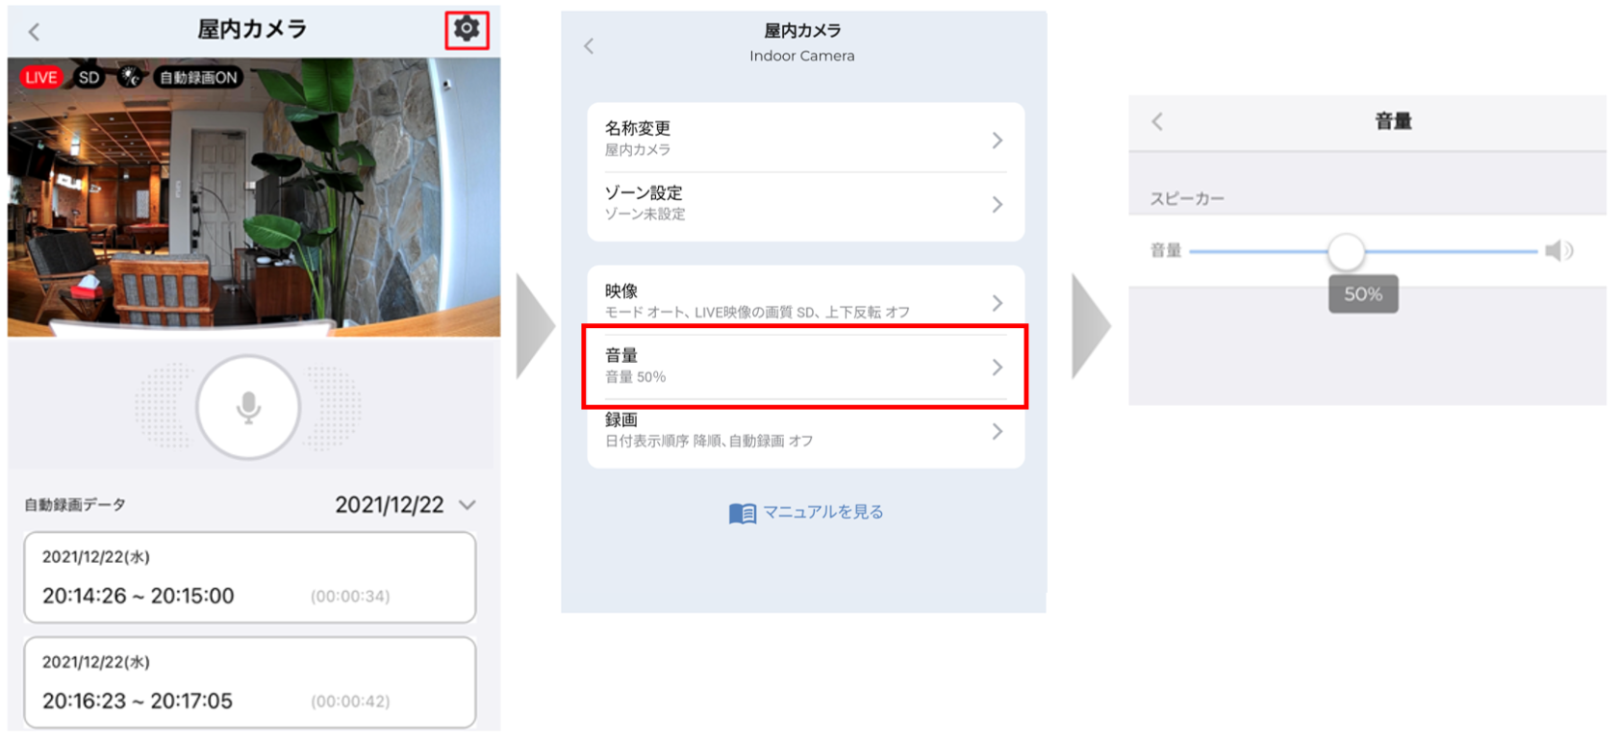Click the manual book icon
The width and height of the screenshot is (1619, 738).
tap(742, 513)
